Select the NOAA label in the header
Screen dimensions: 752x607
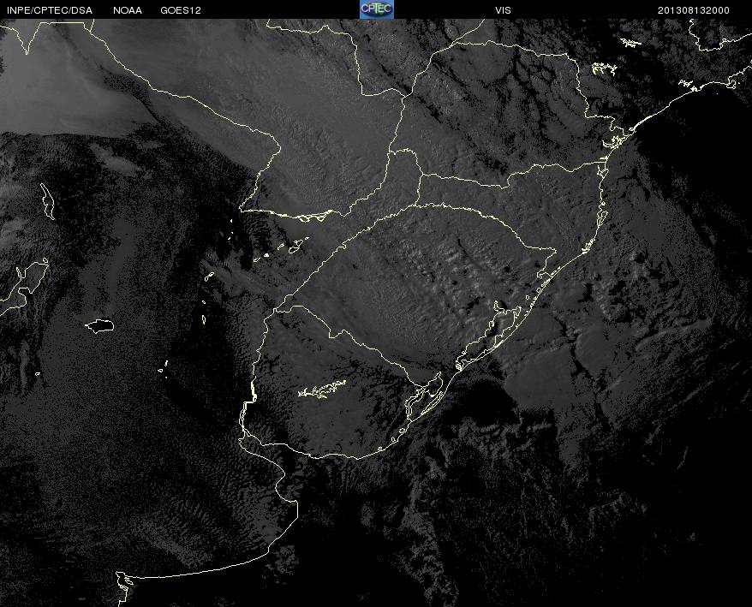[128, 10]
